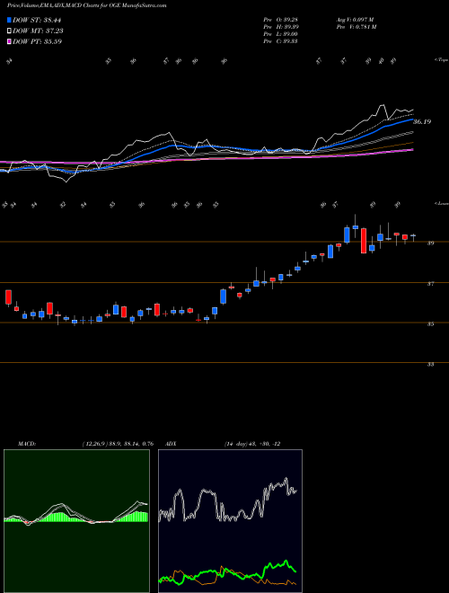Click the ADX indicator chart panel
449x593 pixels.
[230, 521]
